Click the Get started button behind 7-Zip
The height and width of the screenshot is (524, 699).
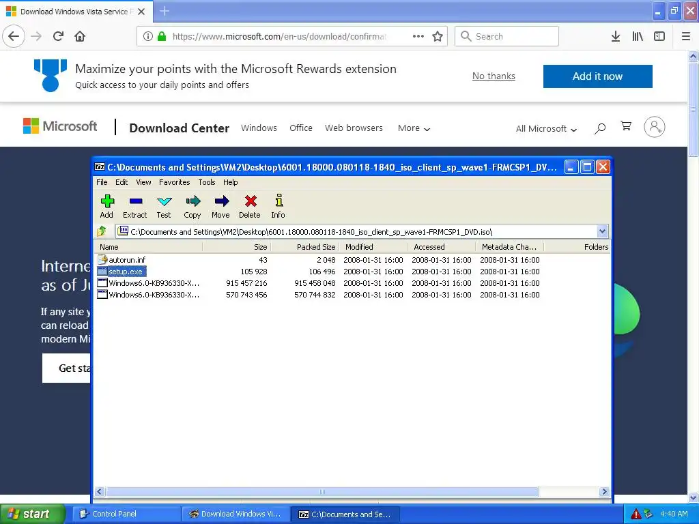(66, 368)
